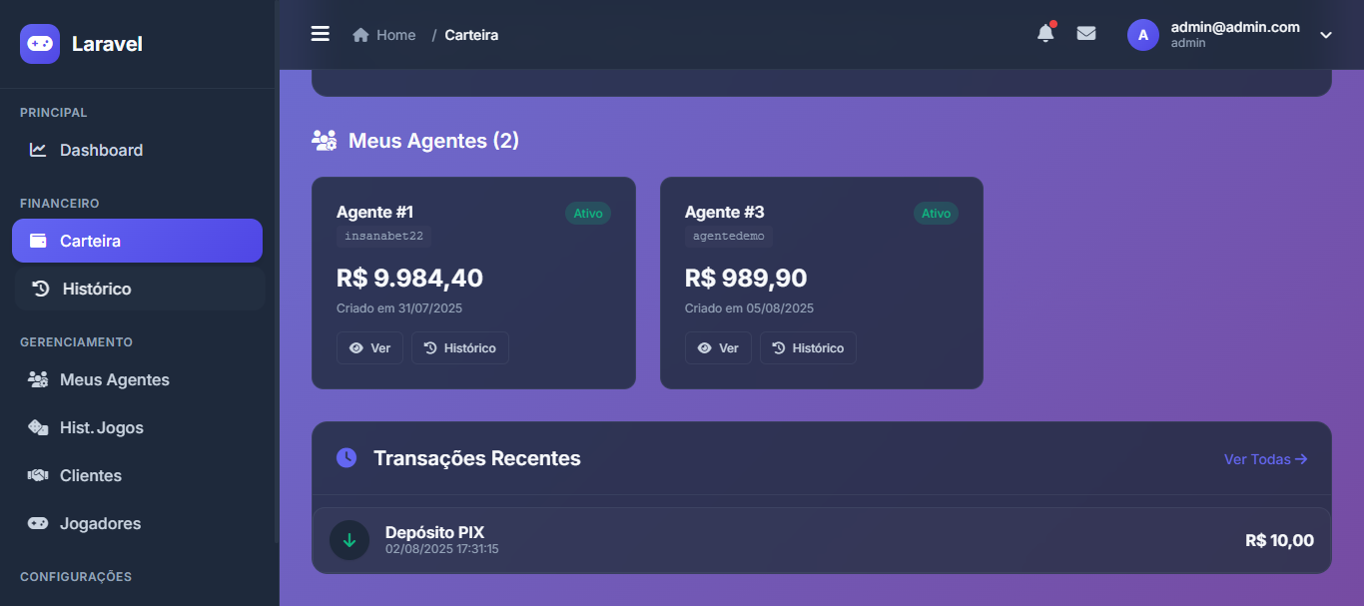1364x606 pixels.
Task: Click the hamburger menu icon in top bar
Action: pyautogui.click(x=320, y=33)
